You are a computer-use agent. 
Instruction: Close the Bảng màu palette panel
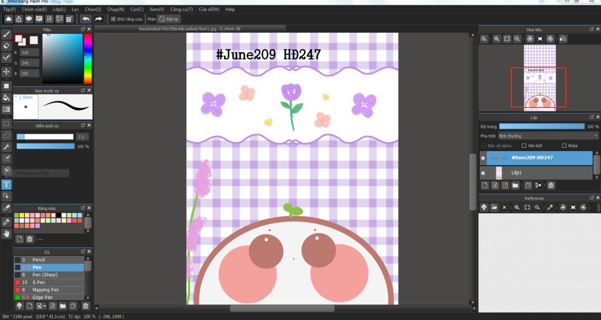pos(89,208)
